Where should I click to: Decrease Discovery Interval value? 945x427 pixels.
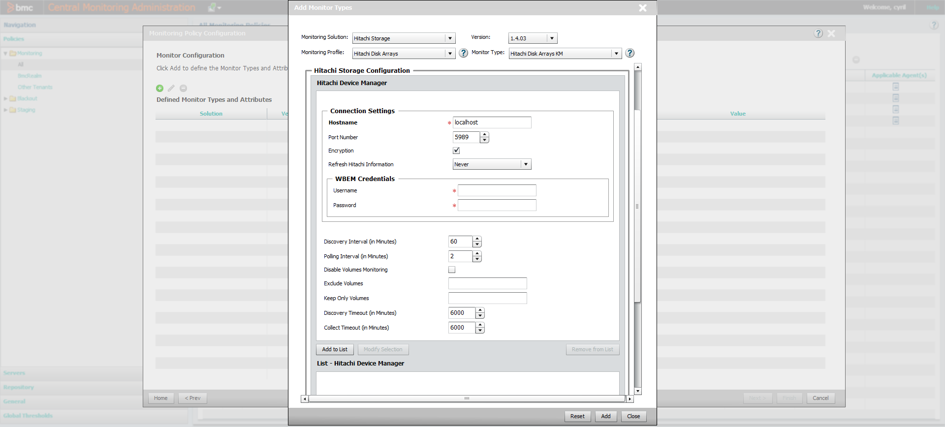pos(477,244)
